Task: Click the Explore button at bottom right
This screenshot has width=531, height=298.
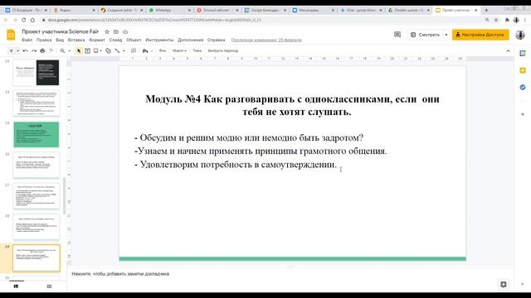Action: (x=504, y=284)
